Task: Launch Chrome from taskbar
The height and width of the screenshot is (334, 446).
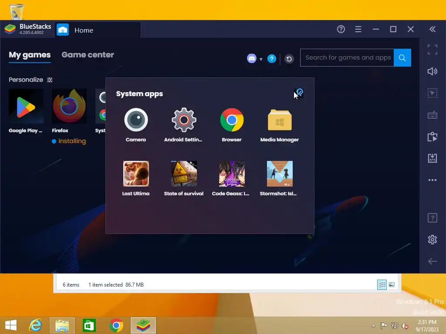Action: pyautogui.click(x=116, y=325)
